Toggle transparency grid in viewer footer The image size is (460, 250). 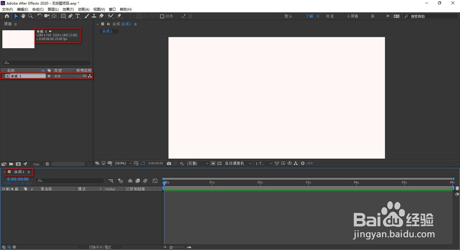[219, 163]
